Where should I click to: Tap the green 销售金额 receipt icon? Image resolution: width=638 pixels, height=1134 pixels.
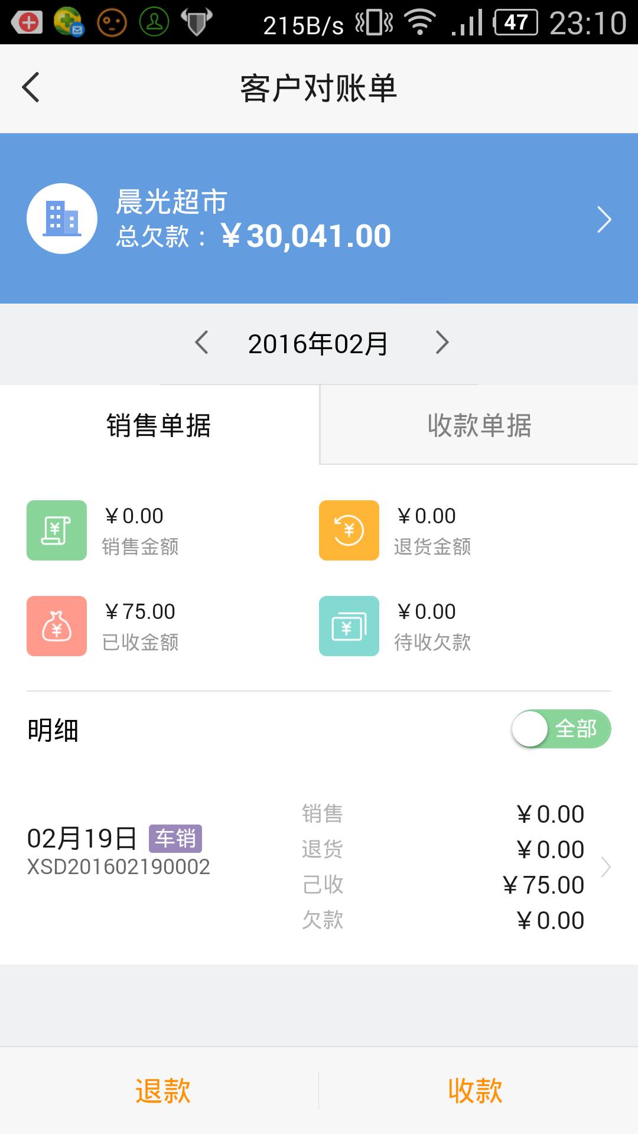tap(57, 530)
